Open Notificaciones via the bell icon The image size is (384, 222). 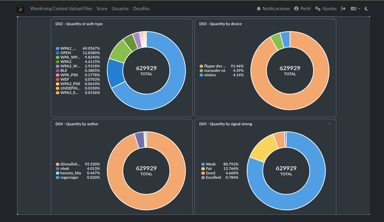tap(259, 9)
